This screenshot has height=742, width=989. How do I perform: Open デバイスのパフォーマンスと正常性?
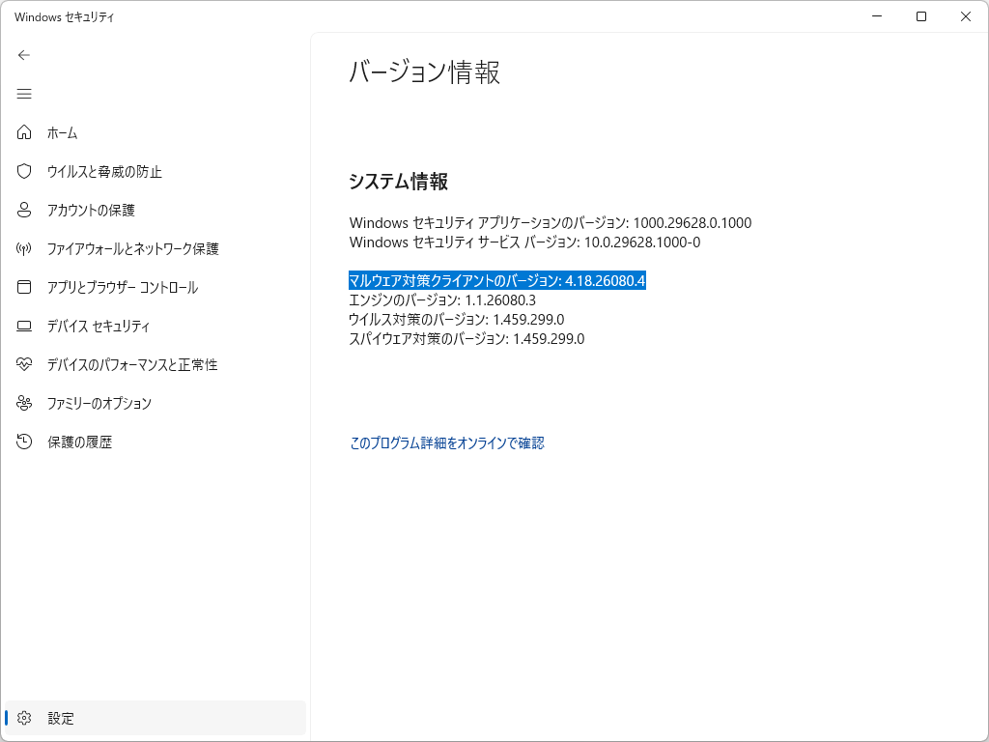[155, 364]
